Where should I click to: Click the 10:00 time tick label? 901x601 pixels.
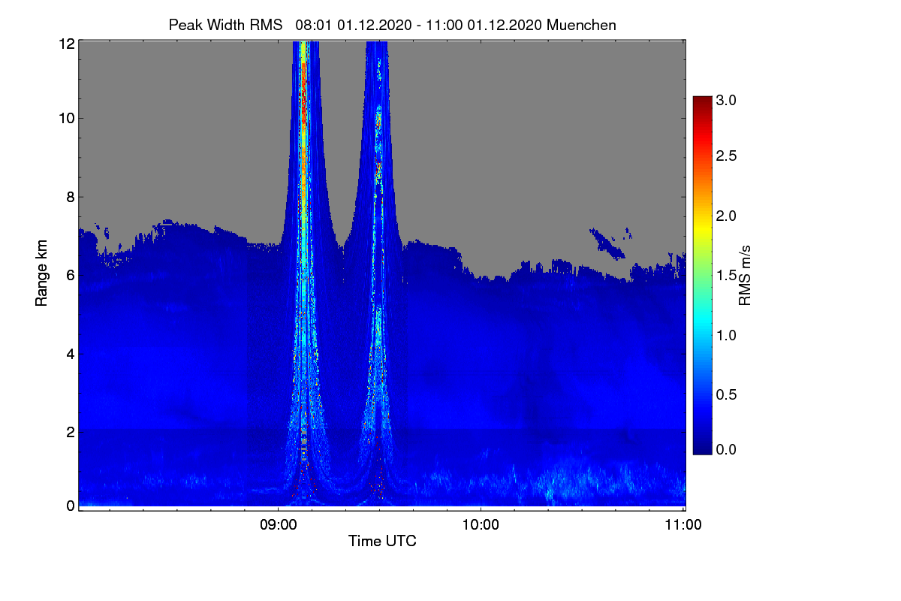481,525
